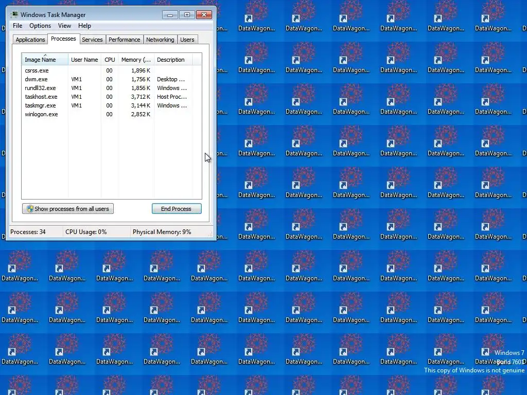
Task: Click VM1 in the dwm.exe row
Action: pos(77,79)
